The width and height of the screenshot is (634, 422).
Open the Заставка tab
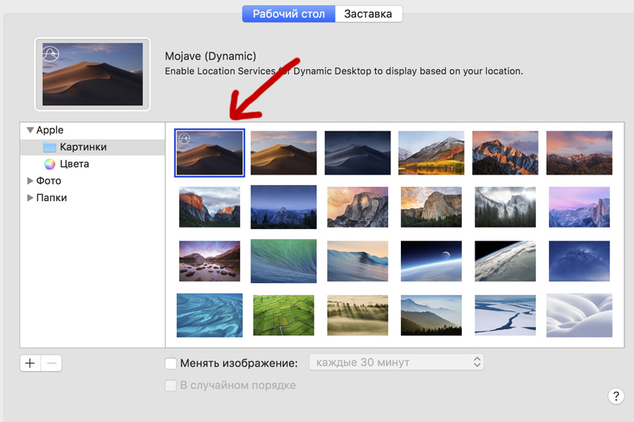368,14
